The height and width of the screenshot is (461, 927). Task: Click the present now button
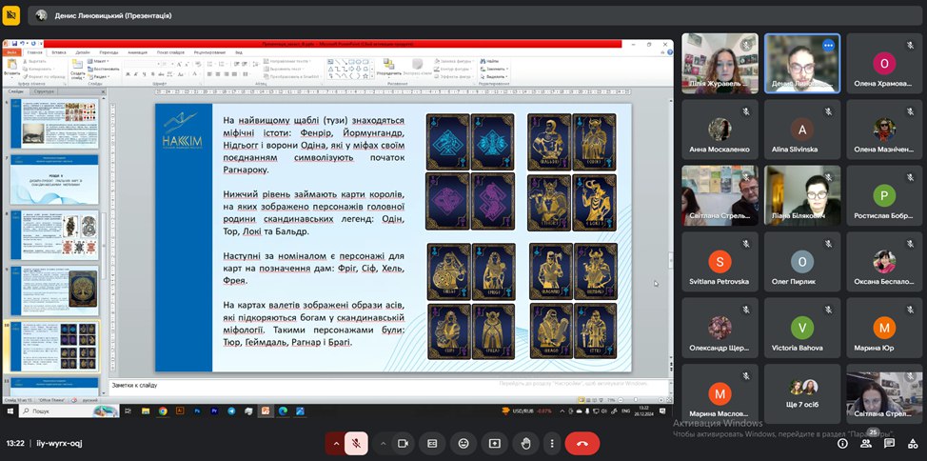pyautogui.click(x=494, y=443)
